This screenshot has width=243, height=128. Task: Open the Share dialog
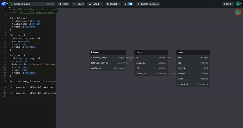pos(63,4)
